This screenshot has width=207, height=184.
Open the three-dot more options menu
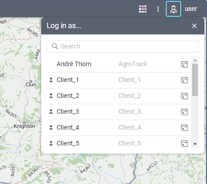158,9
